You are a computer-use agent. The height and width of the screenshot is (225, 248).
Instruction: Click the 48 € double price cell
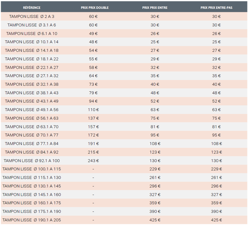[93, 42]
